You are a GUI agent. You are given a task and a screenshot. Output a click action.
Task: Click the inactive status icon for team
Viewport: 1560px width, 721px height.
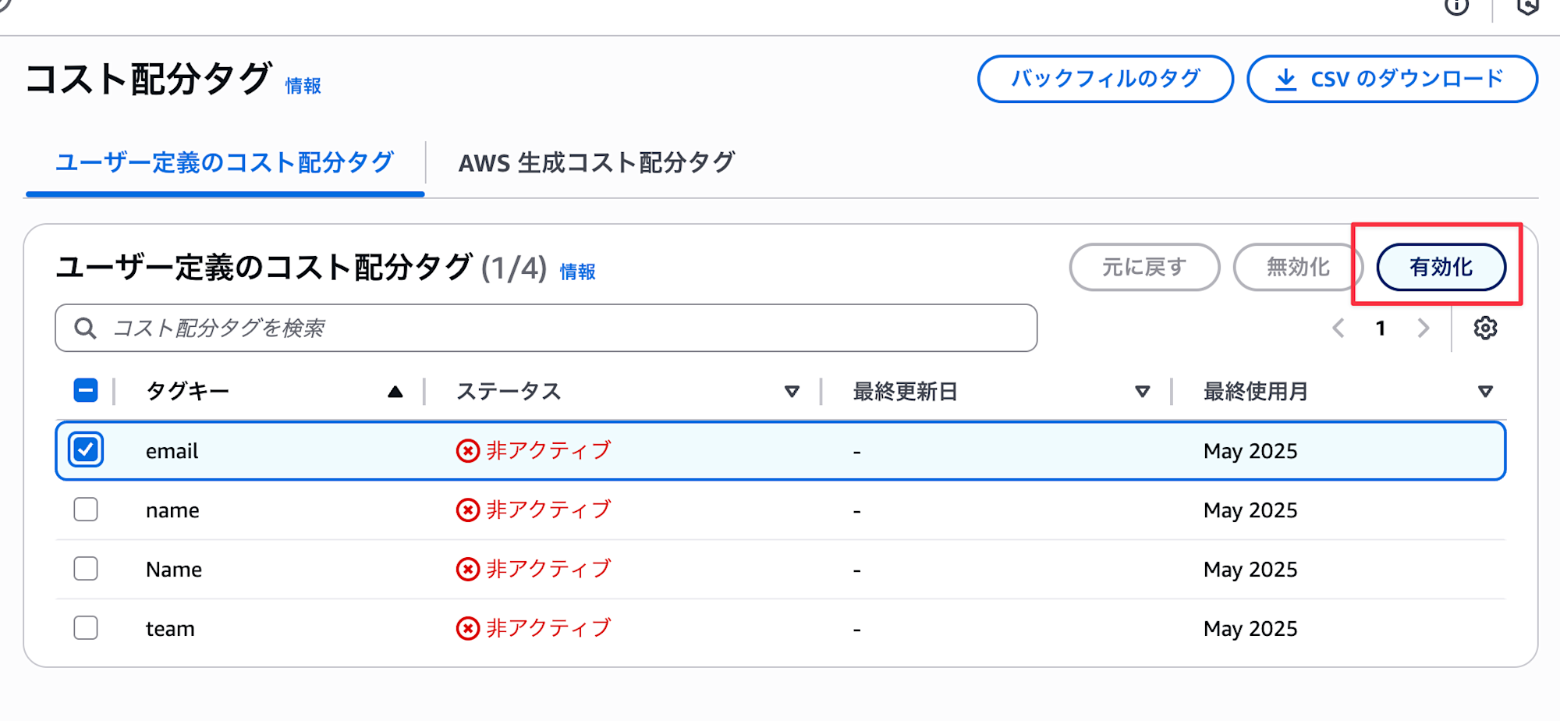(467, 629)
